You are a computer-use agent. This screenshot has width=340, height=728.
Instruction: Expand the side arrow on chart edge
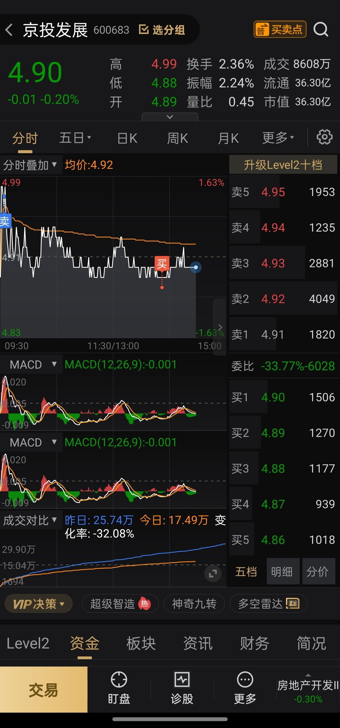(220, 327)
